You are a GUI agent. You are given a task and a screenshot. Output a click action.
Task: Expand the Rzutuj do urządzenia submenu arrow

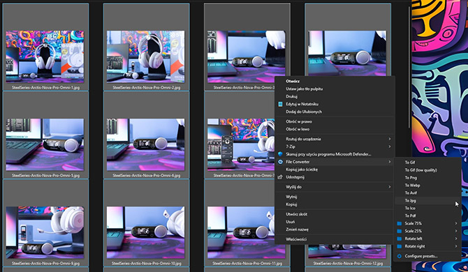pyautogui.click(x=390, y=139)
